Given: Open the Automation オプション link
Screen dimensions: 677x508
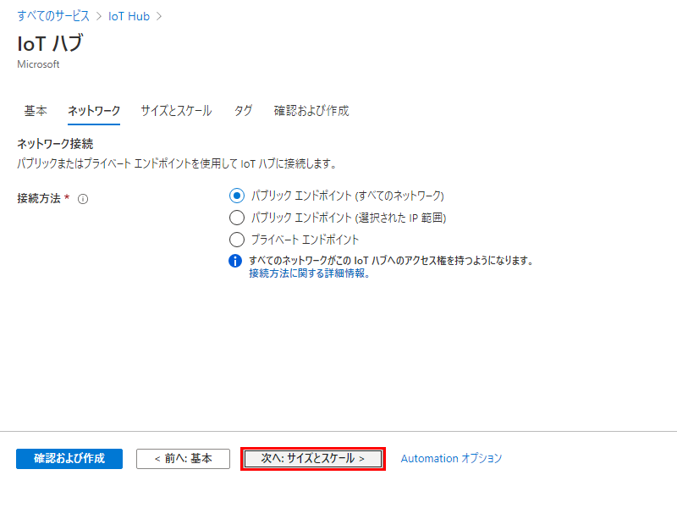Looking at the screenshot, I should point(451,458).
